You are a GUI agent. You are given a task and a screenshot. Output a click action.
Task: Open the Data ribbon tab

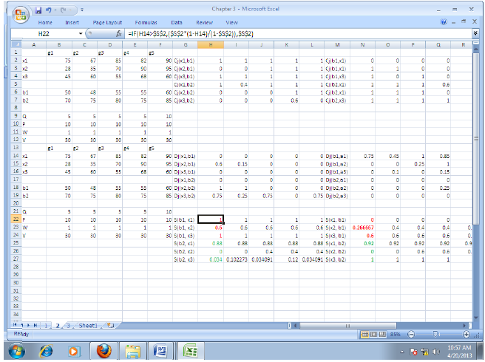point(178,23)
